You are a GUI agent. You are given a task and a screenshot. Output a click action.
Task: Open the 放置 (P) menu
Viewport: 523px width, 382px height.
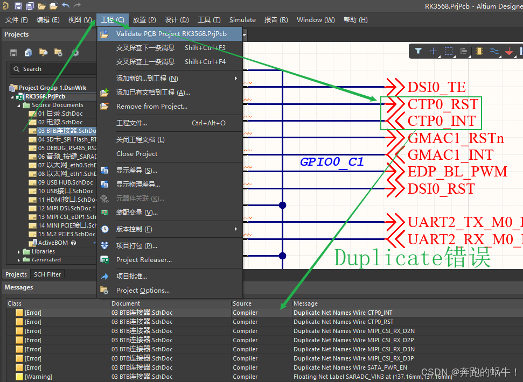pyautogui.click(x=144, y=20)
